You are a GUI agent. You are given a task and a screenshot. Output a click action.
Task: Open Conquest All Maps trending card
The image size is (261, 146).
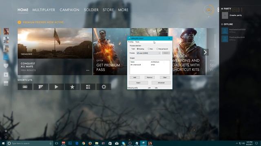pos(55,52)
